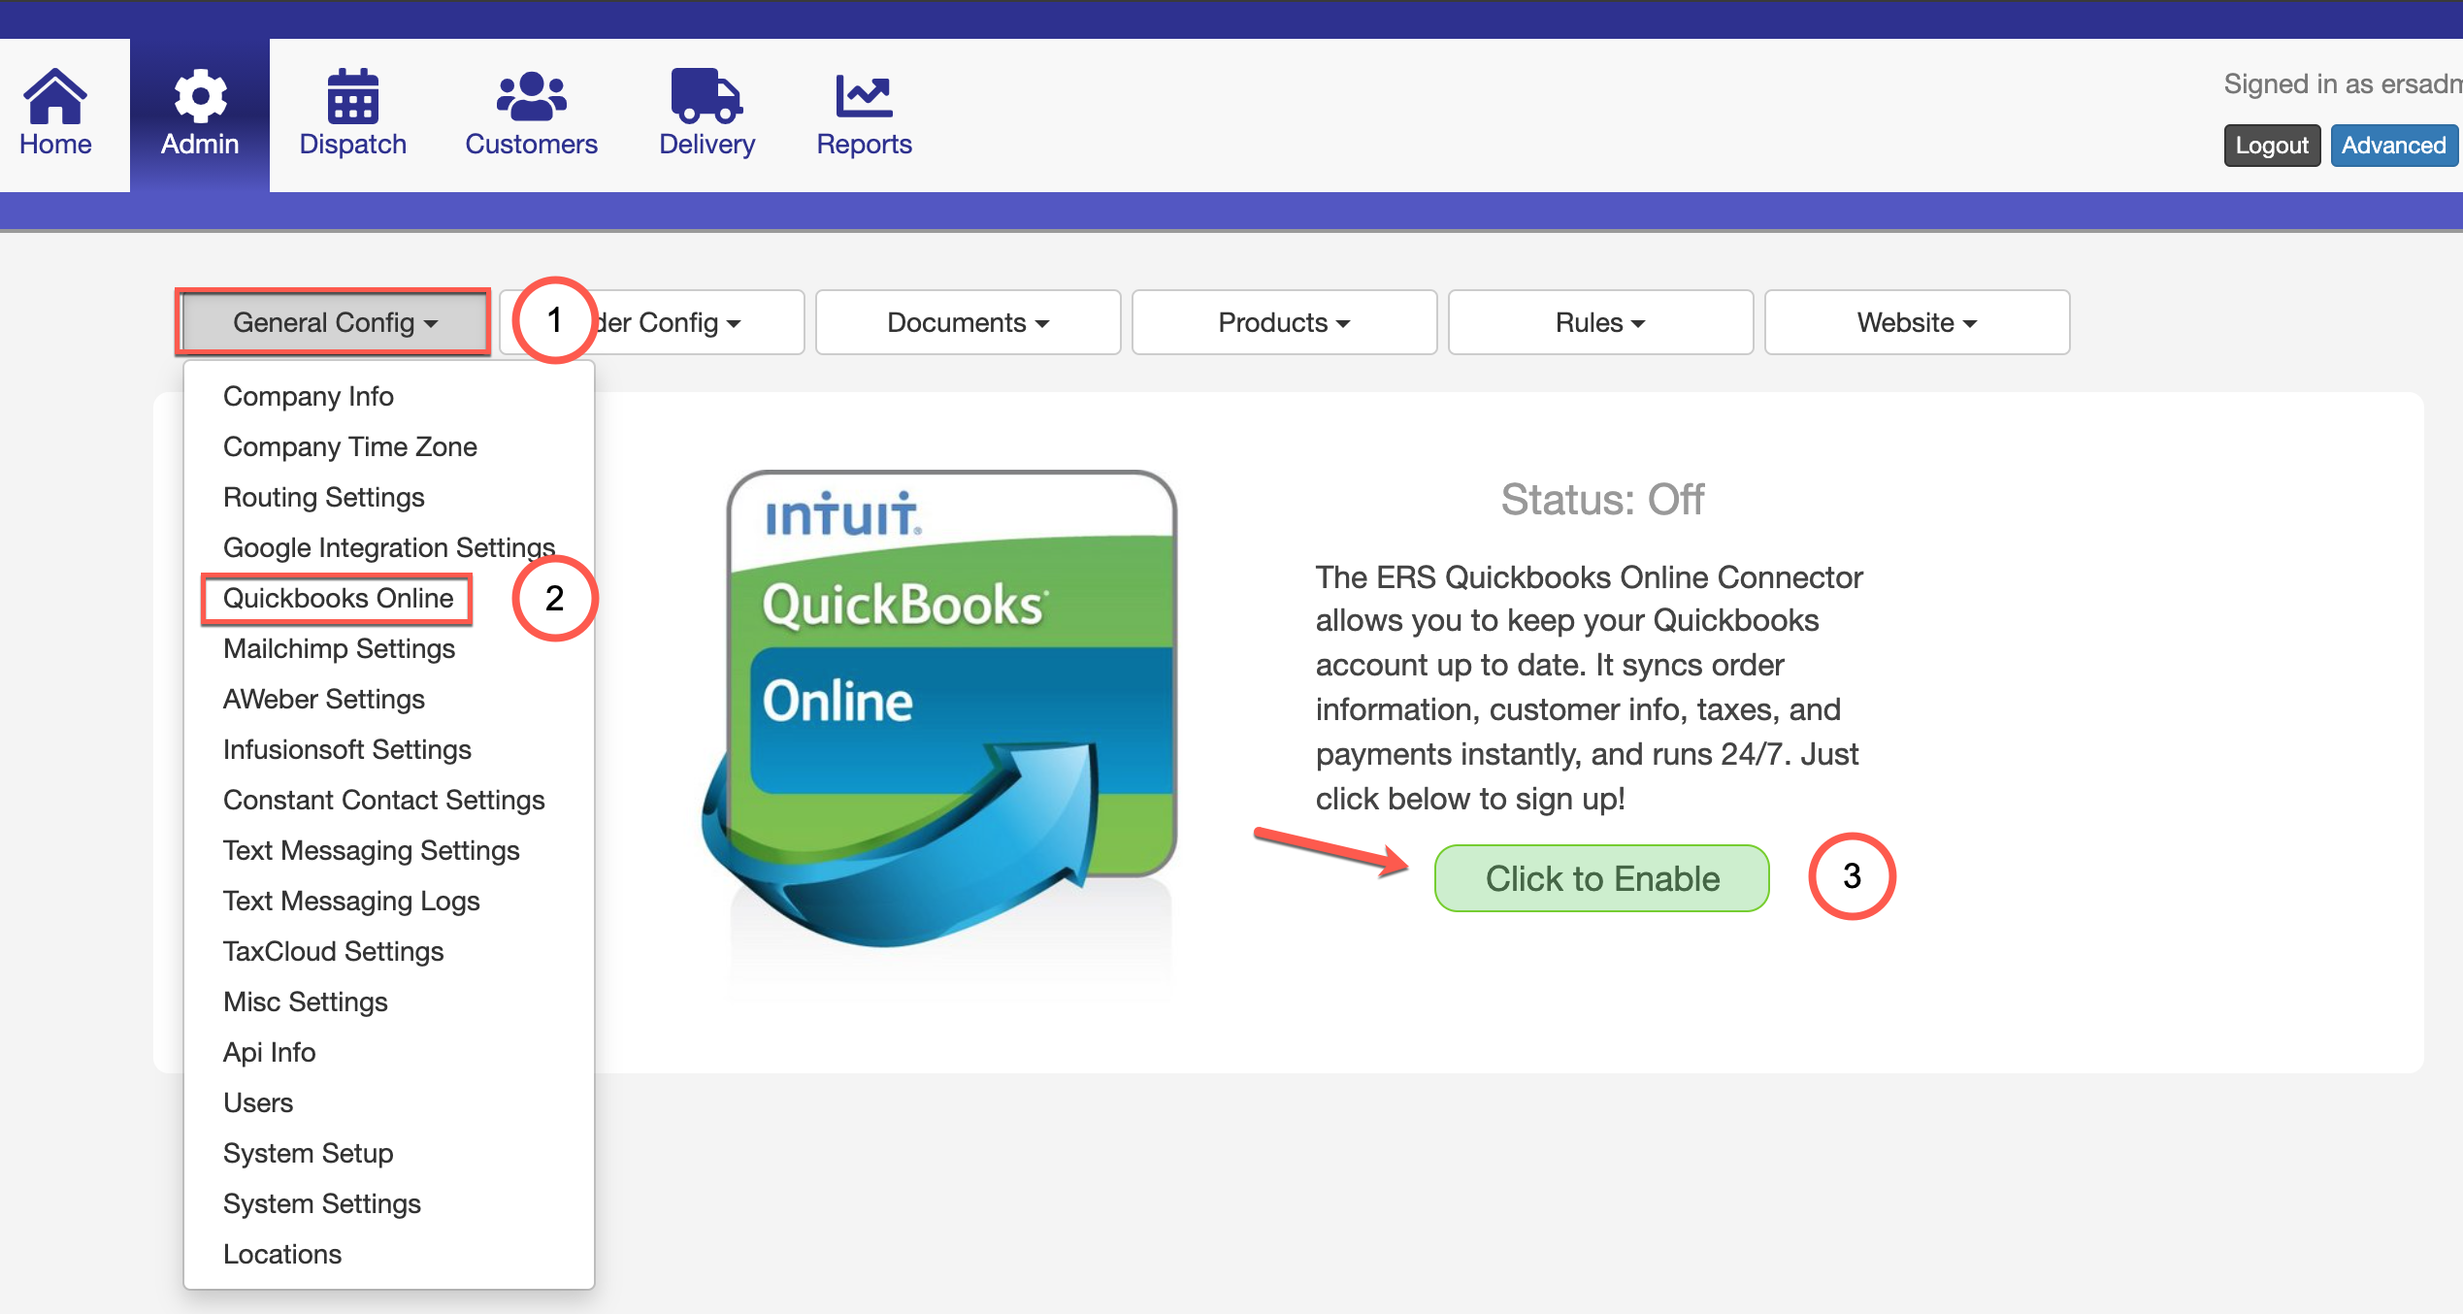This screenshot has height=1314, width=2463.
Task: Go to the Home house icon
Action: pyautogui.click(x=55, y=97)
